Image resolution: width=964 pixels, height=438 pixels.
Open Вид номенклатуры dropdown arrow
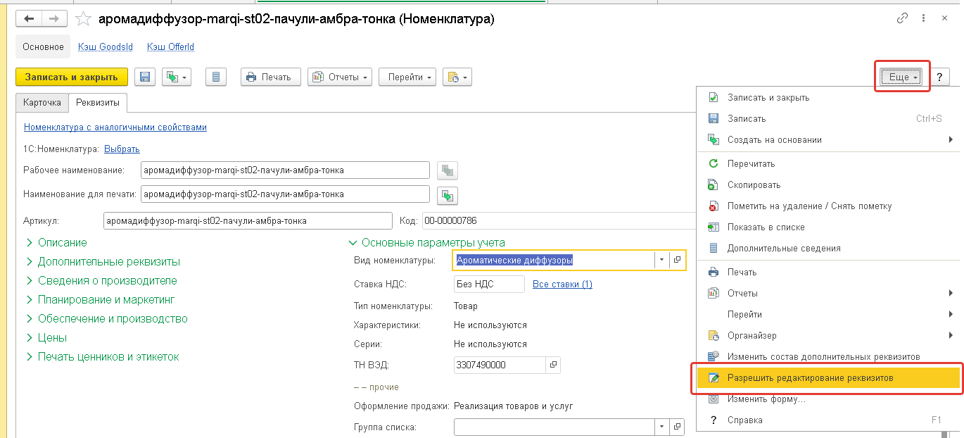pos(661,260)
